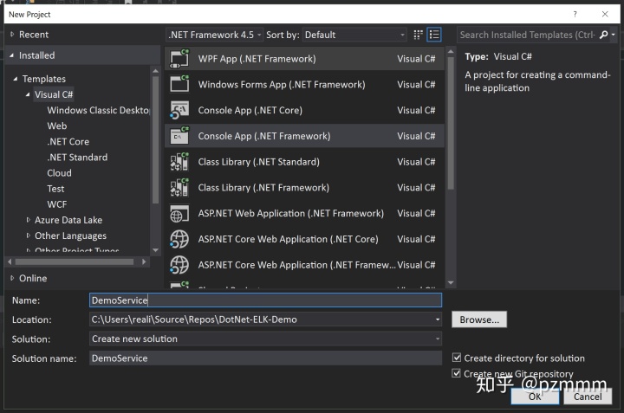
Task: Switch to small icons view
Action: point(418,35)
